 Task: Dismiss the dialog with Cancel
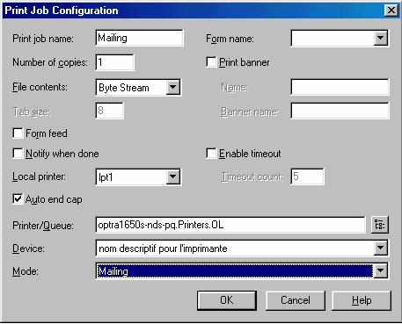pos(296,300)
